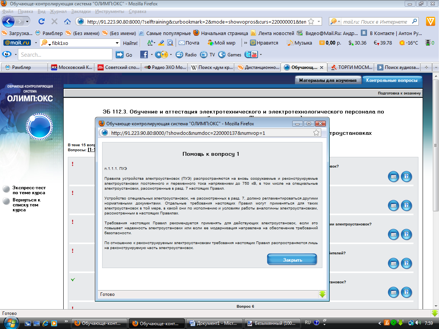
Task: Click the Stop loading X icon
Action: point(54,22)
